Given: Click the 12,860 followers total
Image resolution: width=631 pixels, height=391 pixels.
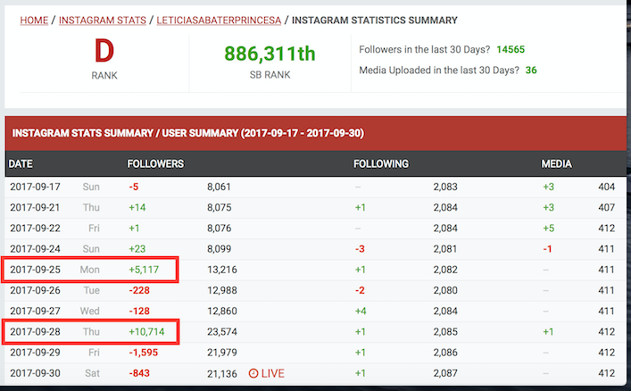Looking at the screenshot, I should pos(222,311).
